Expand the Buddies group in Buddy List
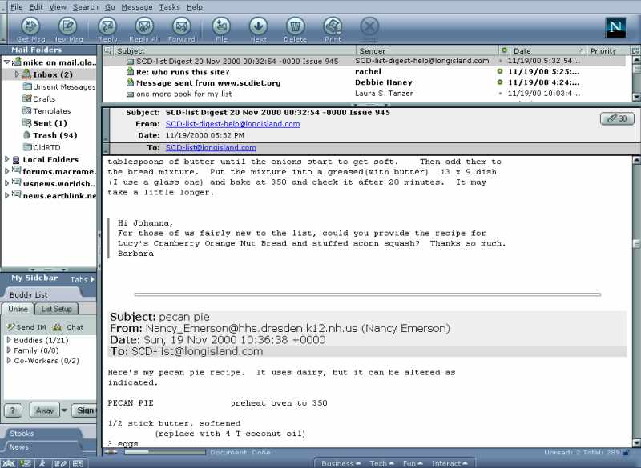This screenshot has width=641, height=468. coord(9,340)
